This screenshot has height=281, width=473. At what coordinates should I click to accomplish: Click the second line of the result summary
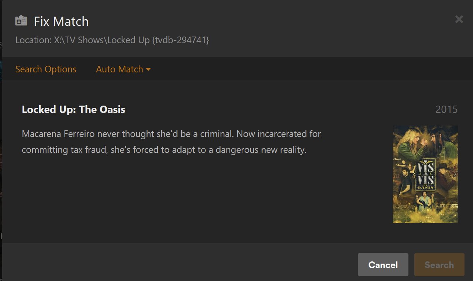[x=164, y=151]
